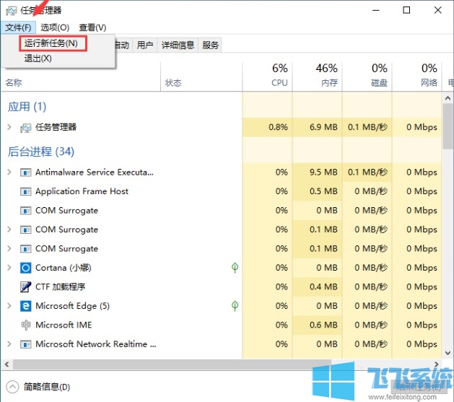Viewport: 454px width, 402px height.
Task: Select the CTF 加载程序 process name
Action: 60,287
